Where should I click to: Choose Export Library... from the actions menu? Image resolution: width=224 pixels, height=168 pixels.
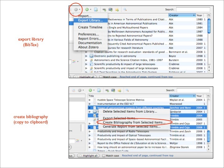click(90, 20)
